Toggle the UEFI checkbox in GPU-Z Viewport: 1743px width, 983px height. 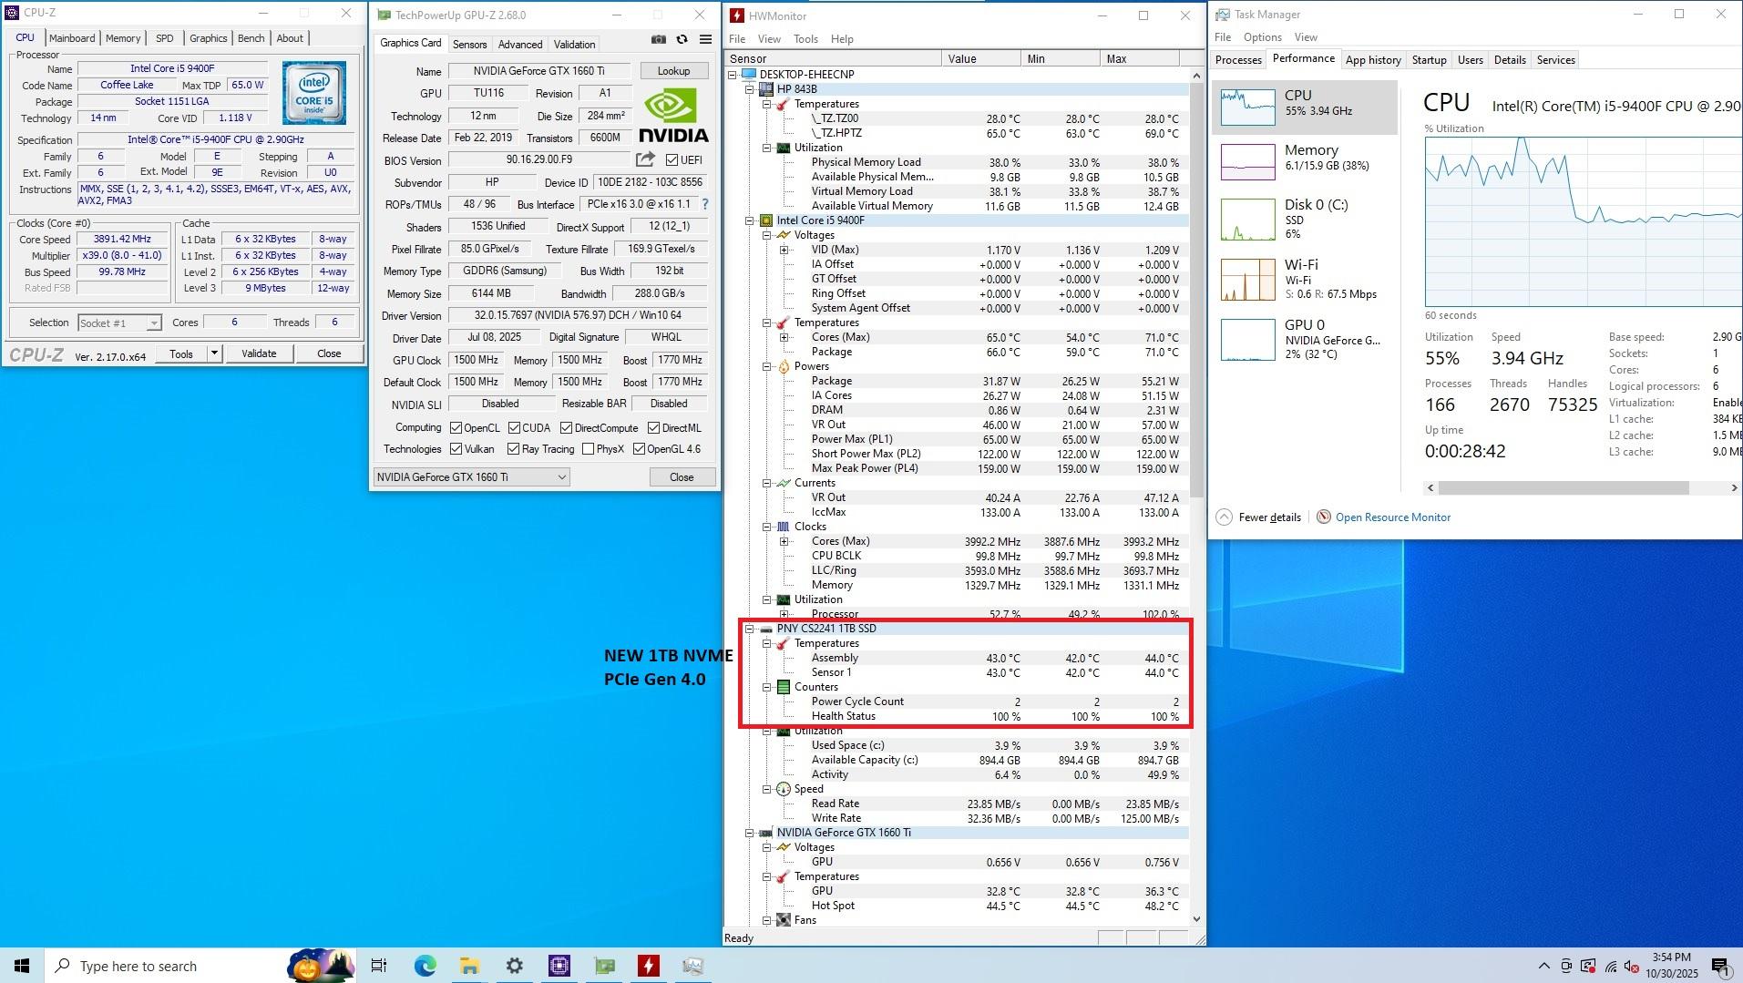pyautogui.click(x=672, y=160)
